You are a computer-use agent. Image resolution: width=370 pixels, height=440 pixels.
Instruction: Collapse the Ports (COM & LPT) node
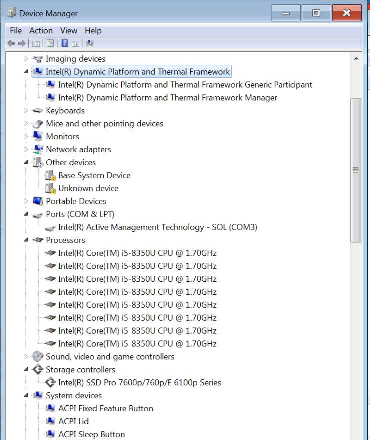click(x=26, y=214)
